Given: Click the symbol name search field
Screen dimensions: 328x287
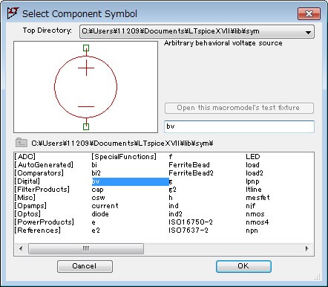Looking at the screenshot, I should [x=239, y=126].
